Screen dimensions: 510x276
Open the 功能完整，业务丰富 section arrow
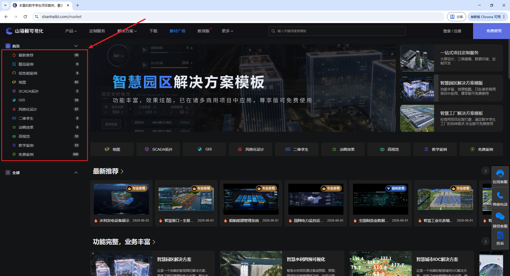[x=154, y=242]
